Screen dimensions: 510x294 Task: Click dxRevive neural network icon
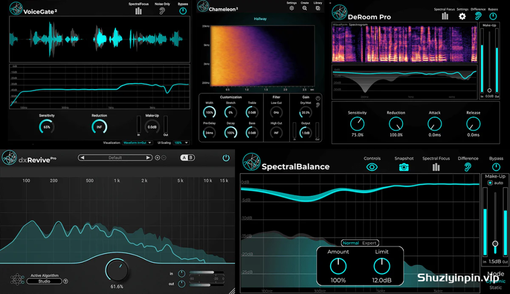tap(17, 280)
